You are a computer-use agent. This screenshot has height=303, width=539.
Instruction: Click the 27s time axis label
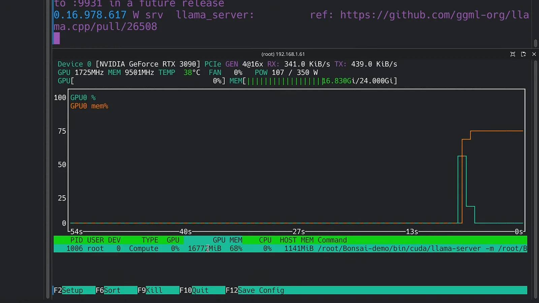click(x=298, y=232)
